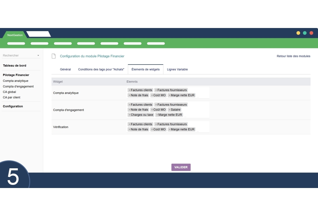Select "CA global" from the sidebar menu
Image resolution: width=318 pixels, height=216 pixels.
9,92
